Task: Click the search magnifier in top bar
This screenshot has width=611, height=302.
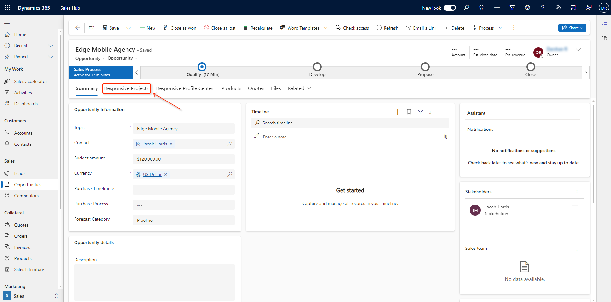Action: pyautogui.click(x=466, y=8)
